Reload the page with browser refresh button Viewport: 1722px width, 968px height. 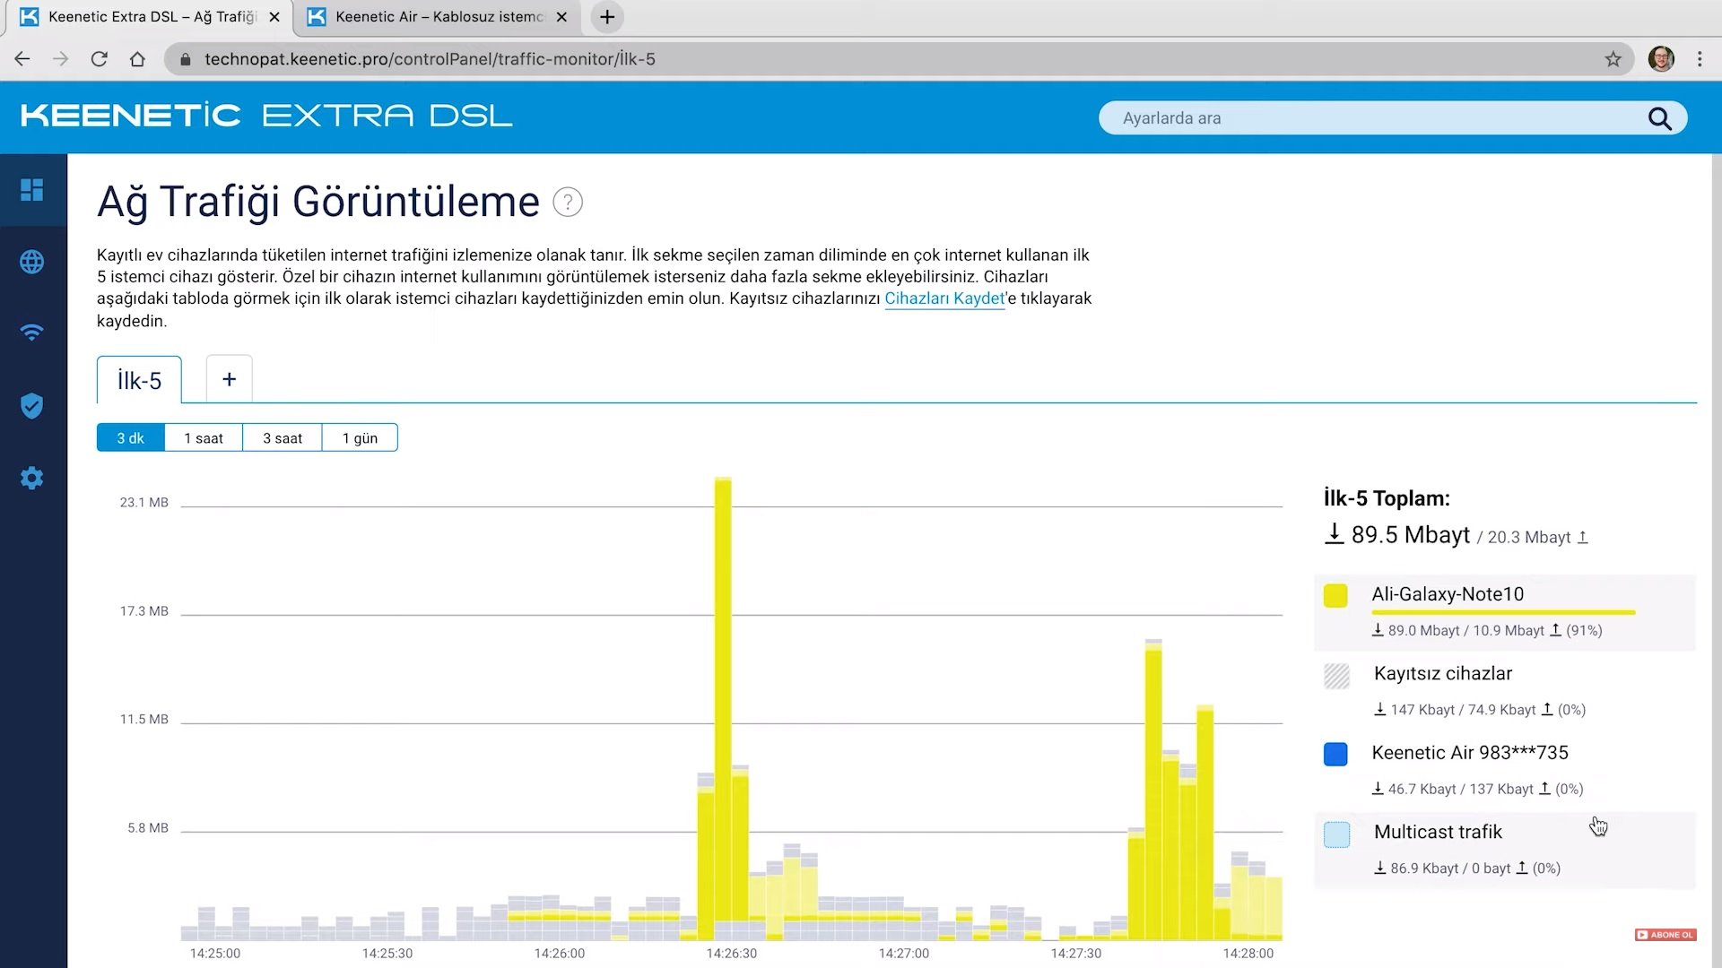(x=100, y=59)
